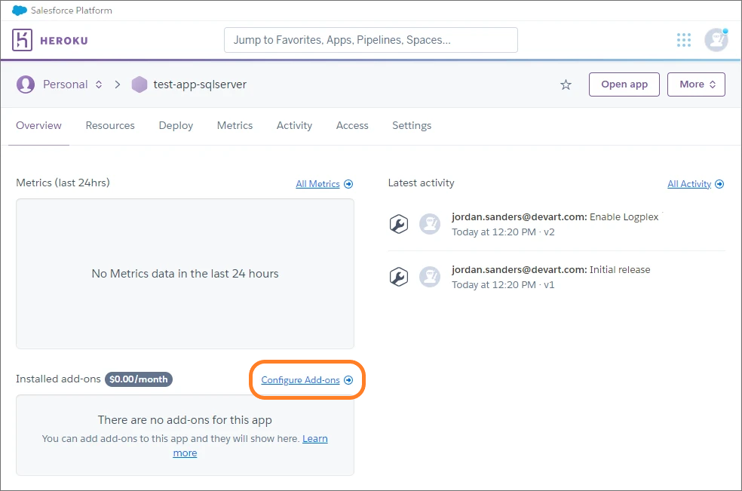Open the user account avatar menu

pyautogui.click(x=716, y=40)
